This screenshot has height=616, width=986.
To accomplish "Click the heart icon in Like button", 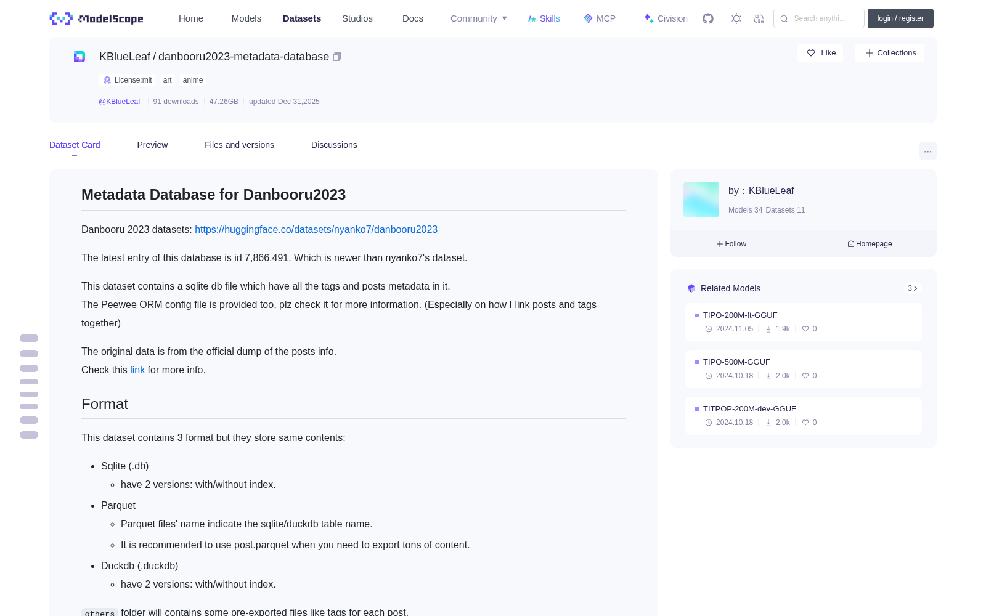I will 811,53.
